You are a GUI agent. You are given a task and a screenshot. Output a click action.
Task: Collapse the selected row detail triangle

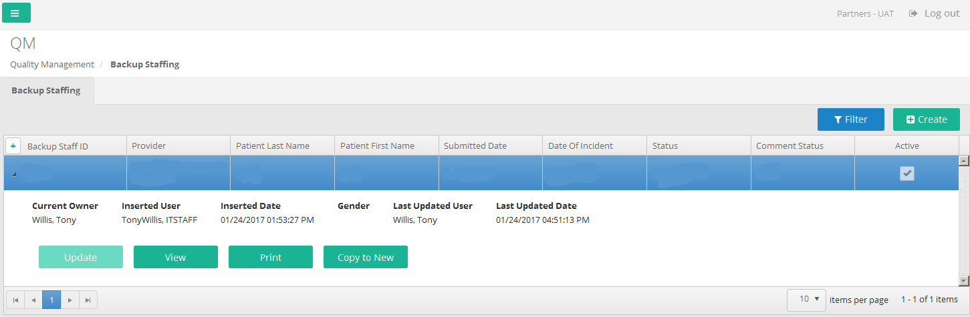15,174
